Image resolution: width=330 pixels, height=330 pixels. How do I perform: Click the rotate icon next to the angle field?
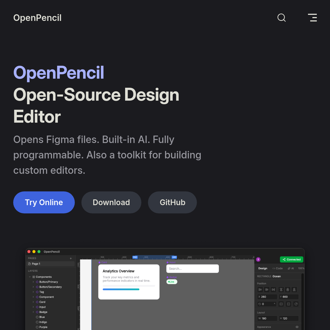(260, 304)
